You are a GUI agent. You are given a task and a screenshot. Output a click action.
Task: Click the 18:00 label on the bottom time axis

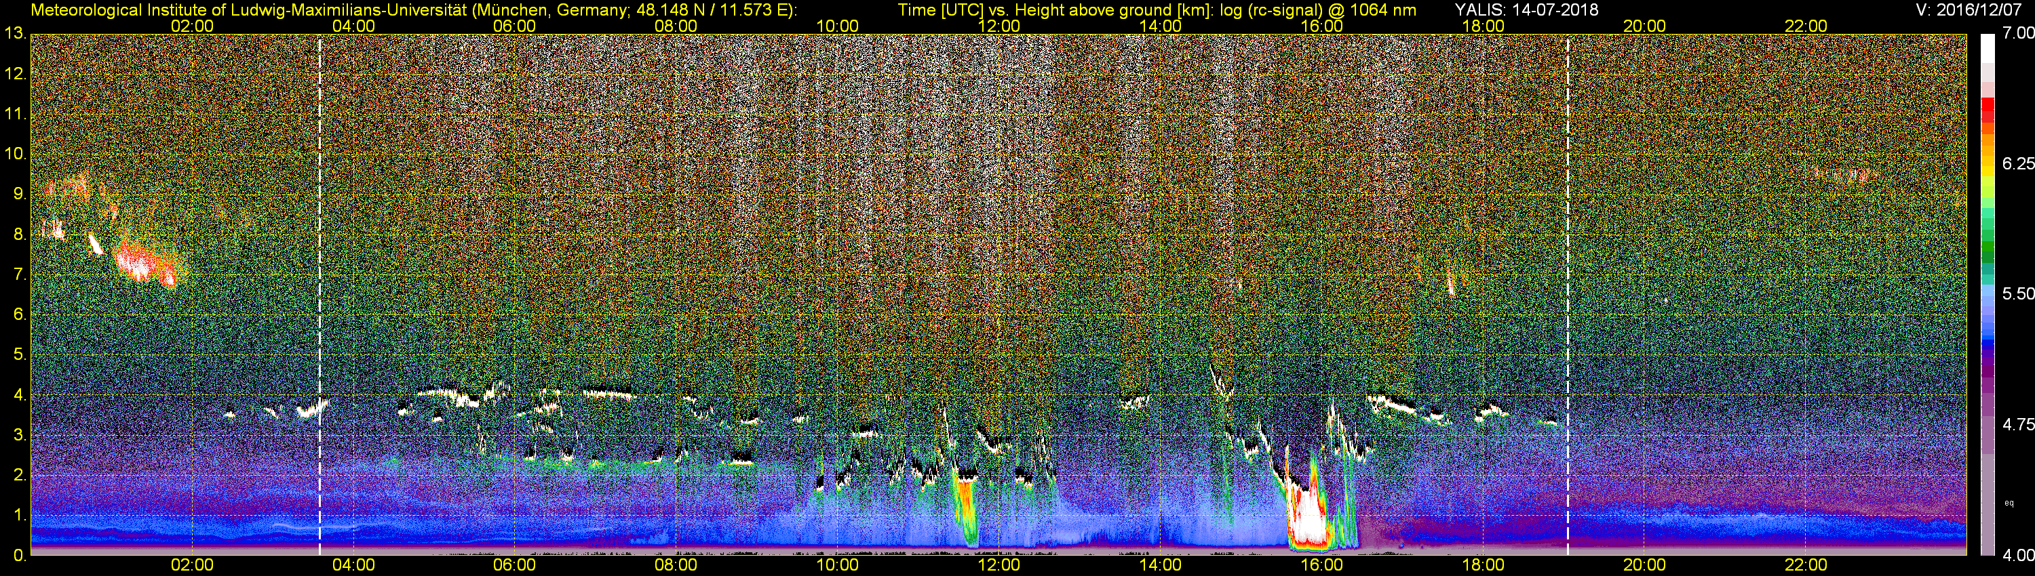[x=1483, y=566]
